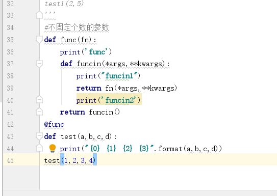Click the 'def funcin(*args, **kwargs):' line

tap(115, 64)
